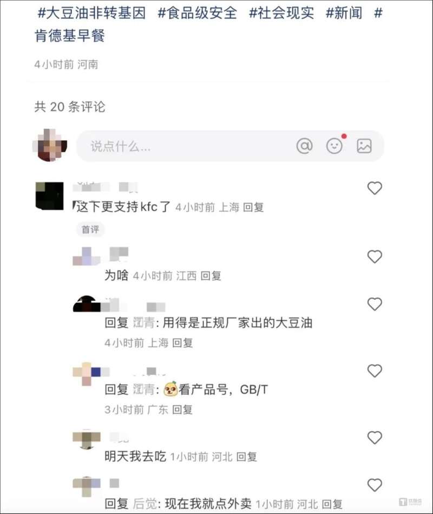Open hashtag #社会现实
Image resolution: width=433 pixels, height=514 pixels.
(x=281, y=13)
